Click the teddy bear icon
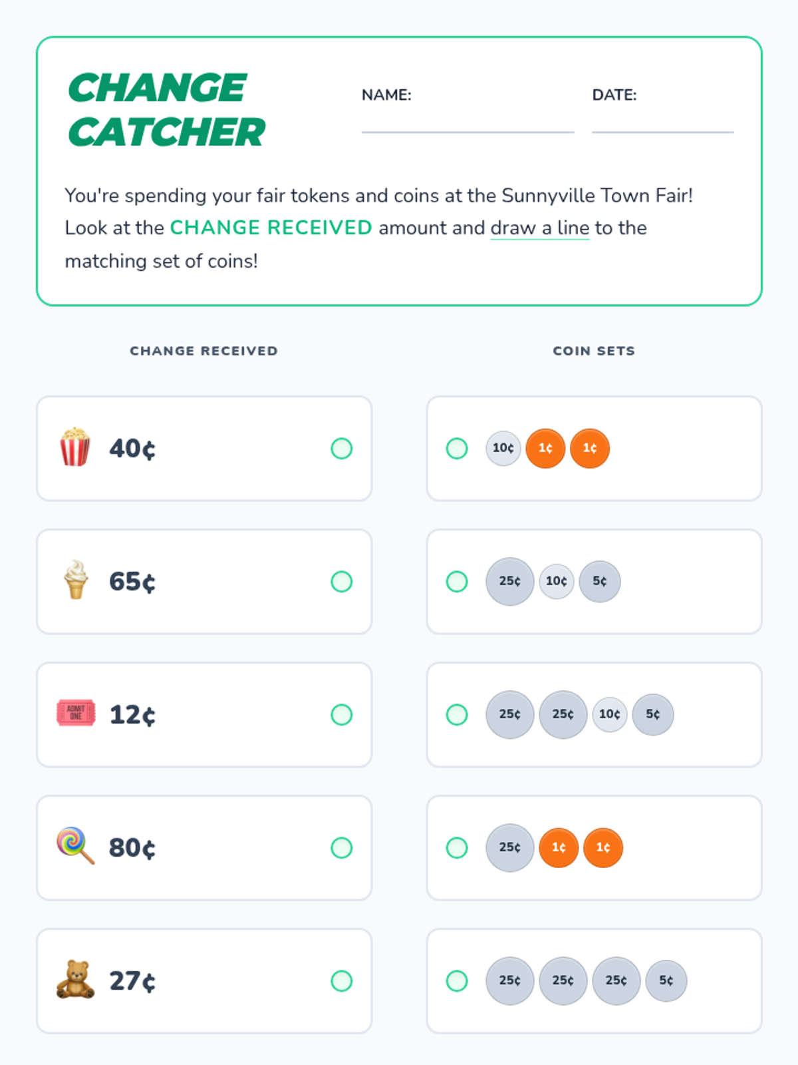This screenshot has width=798, height=1065. pos(75,979)
